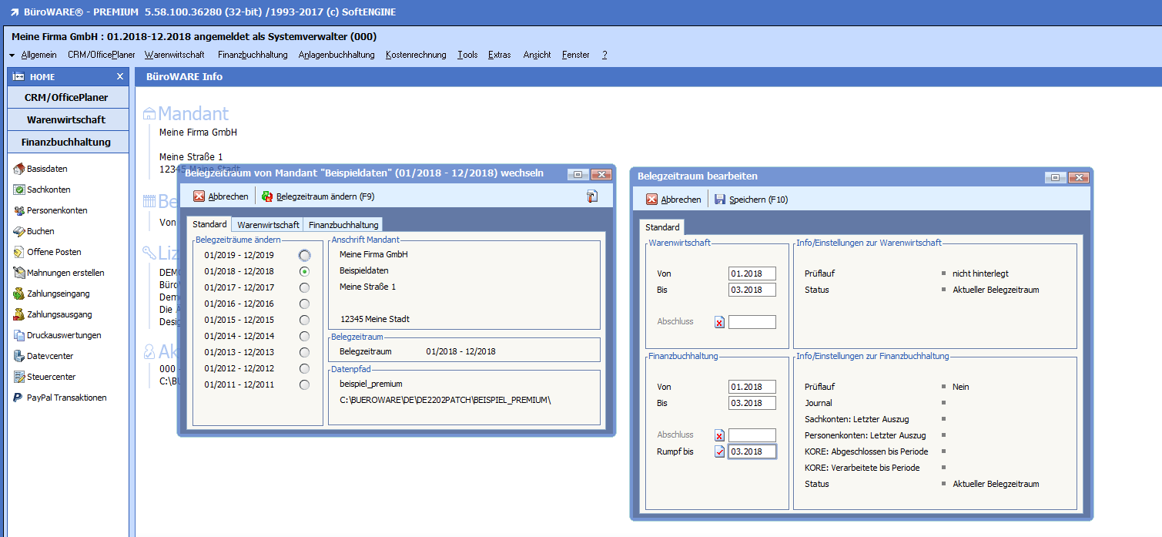Click the document icon in Belegzeitraum wechseln toolbar
This screenshot has height=537, width=1162.
pos(591,196)
